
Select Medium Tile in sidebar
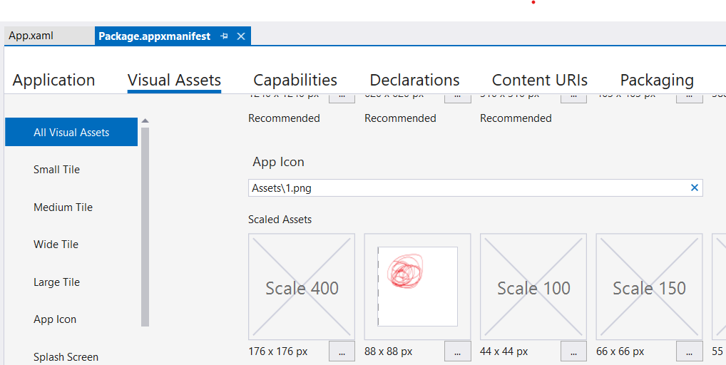click(63, 207)
